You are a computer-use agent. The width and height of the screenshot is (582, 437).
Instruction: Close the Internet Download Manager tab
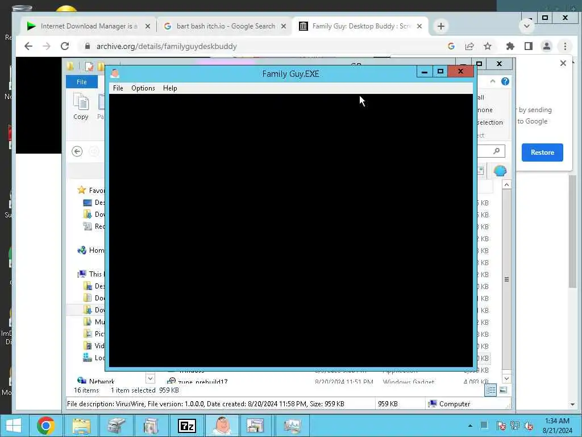tap(148, 26)
